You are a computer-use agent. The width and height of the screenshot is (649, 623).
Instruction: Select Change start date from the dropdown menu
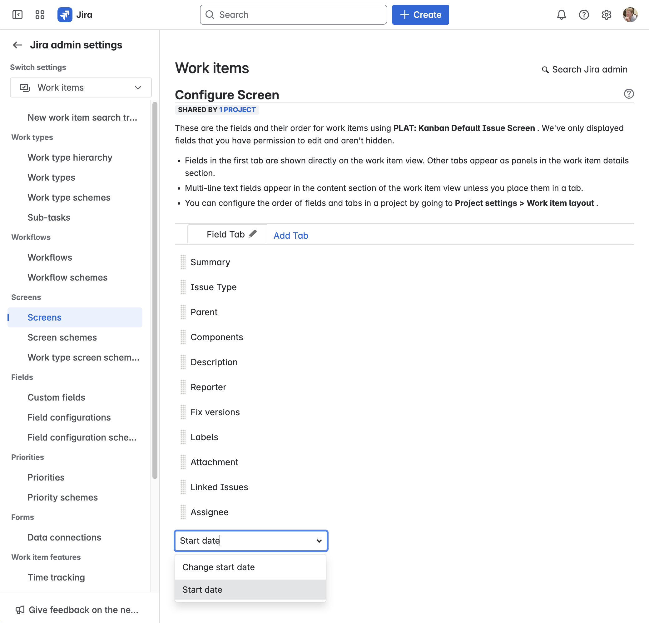(219, 567)
